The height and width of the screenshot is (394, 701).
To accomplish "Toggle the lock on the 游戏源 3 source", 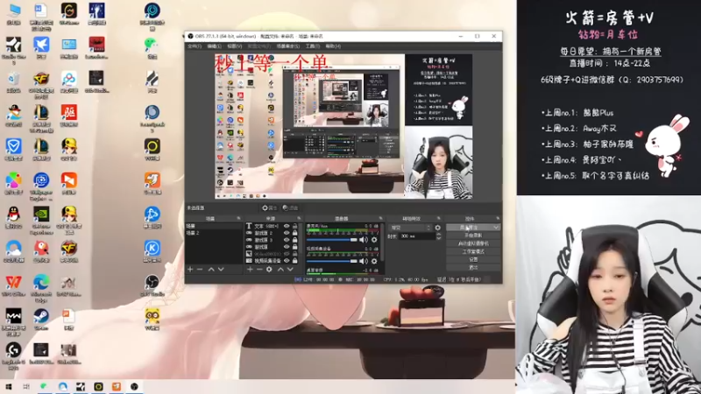I will tap(294, 240).
